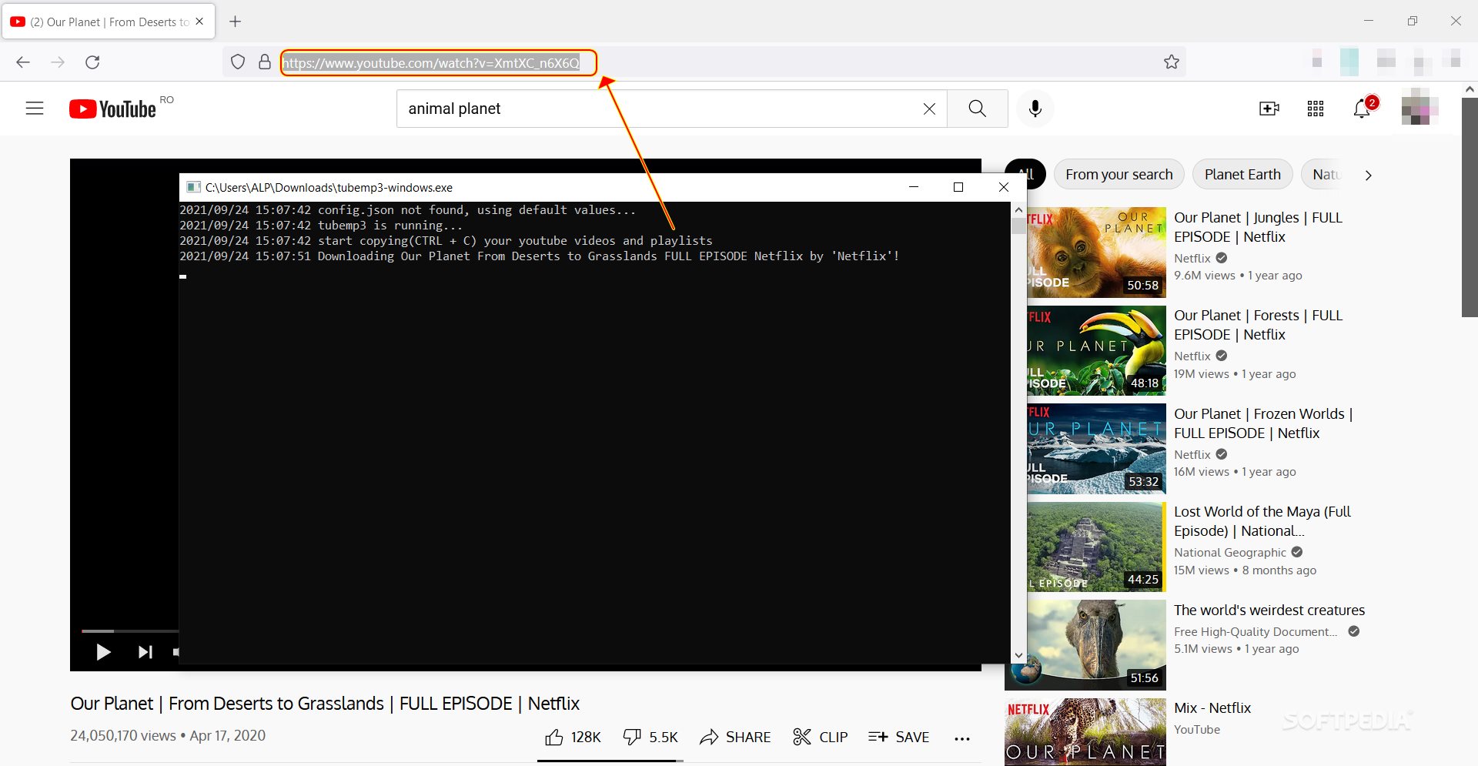This screenshot has height=766, width=1478.
Task: Maximize the tubemp3 console window
Action: [958, 187]
